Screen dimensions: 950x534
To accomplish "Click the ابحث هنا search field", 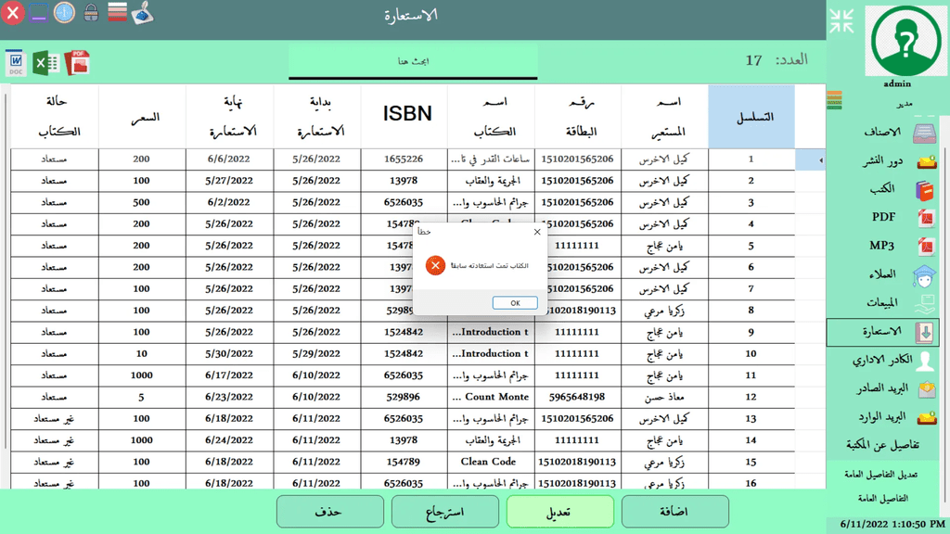I will (413, 61).
